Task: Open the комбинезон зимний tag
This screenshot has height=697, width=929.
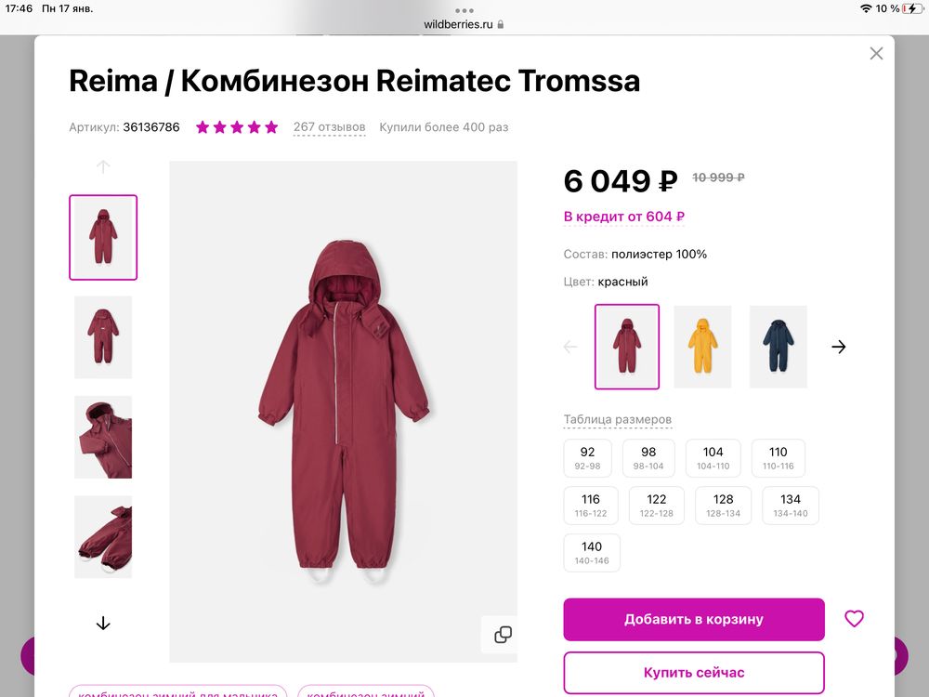Action: point(366,693)
